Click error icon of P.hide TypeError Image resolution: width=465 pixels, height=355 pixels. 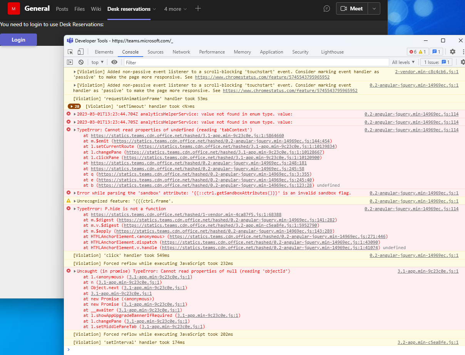69,209
